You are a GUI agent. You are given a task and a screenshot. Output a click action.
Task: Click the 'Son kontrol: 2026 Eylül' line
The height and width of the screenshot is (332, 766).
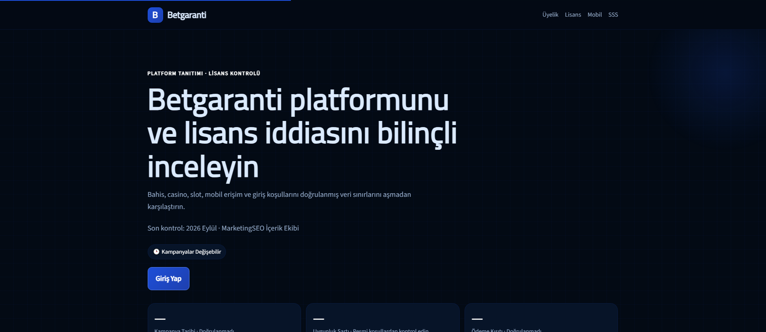pyautogui.click(x=223, y=228)
